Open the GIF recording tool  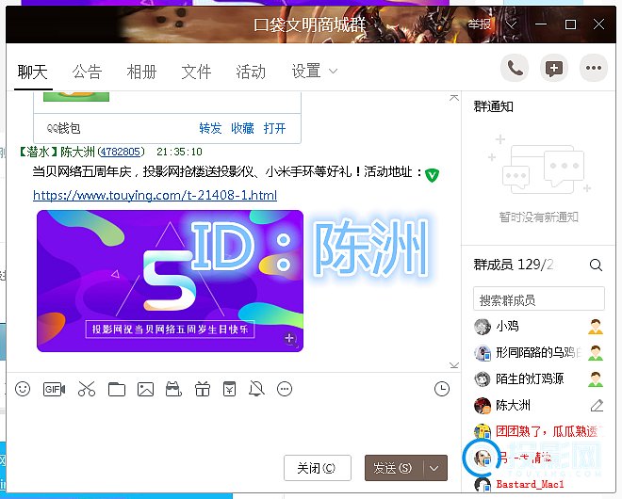(54, 389)
